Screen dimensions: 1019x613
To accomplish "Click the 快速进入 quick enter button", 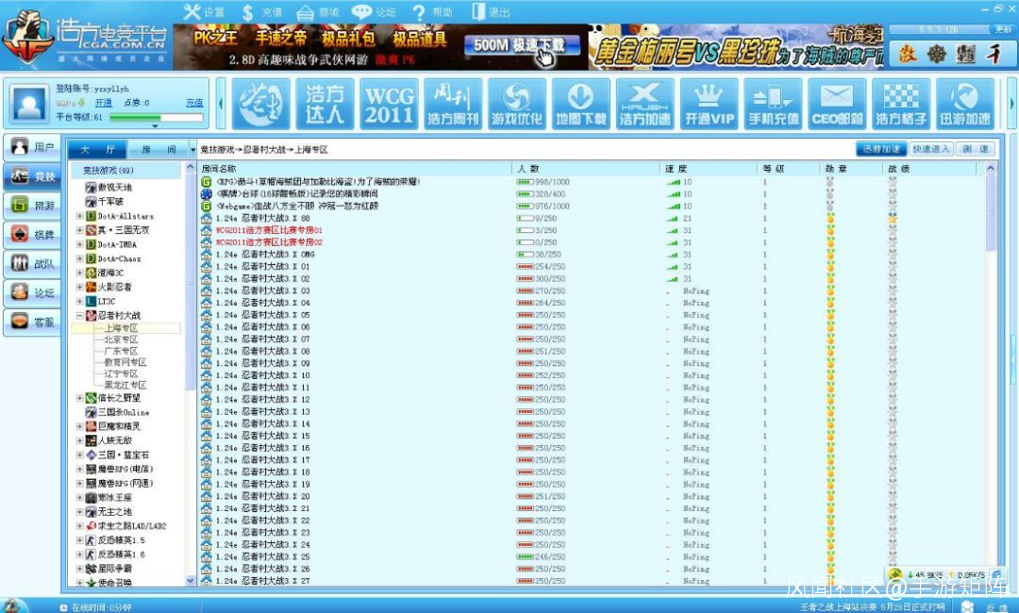I will point(930,149).
